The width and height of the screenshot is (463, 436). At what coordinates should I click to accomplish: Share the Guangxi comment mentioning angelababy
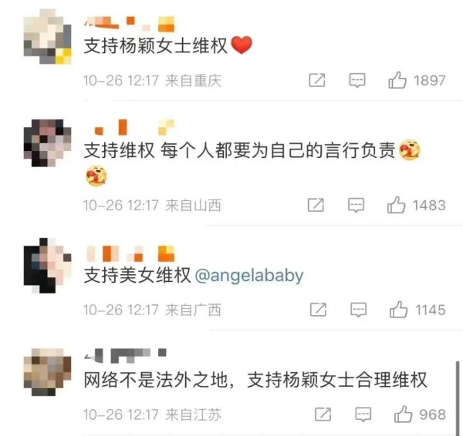point(318,310)
